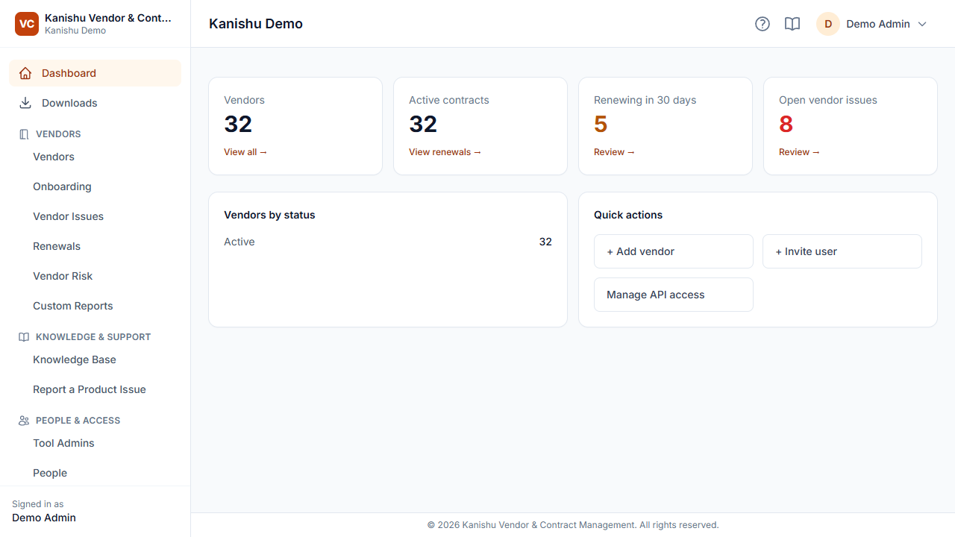Click the Invite user button

tap(842, 251)
